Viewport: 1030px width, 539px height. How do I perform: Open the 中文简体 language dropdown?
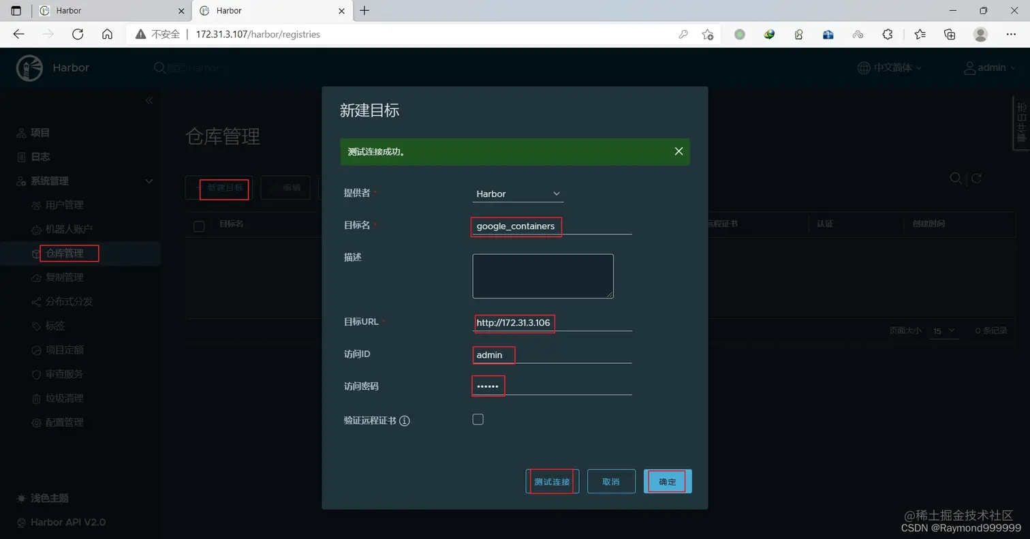[x=888, y=67]
